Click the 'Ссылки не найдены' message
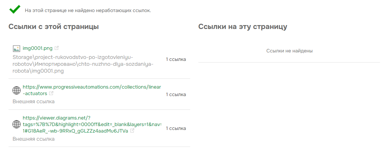 (x=289, y=51)
